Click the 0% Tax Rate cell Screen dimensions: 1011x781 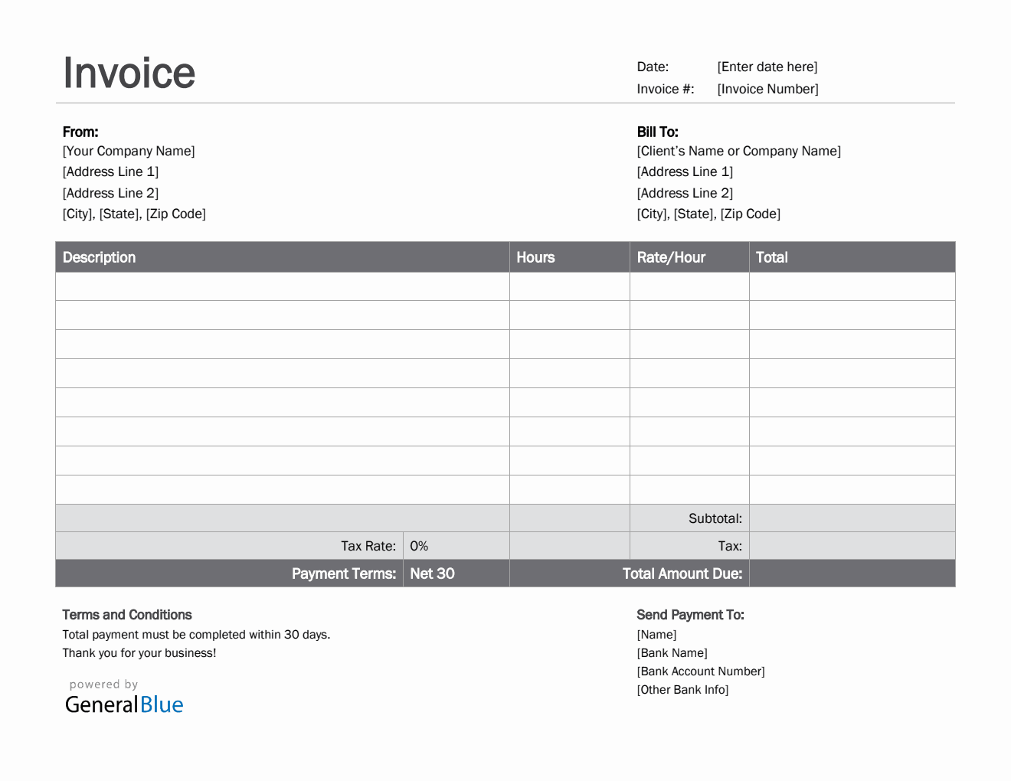pyautogui.click(x=419, y=546)
